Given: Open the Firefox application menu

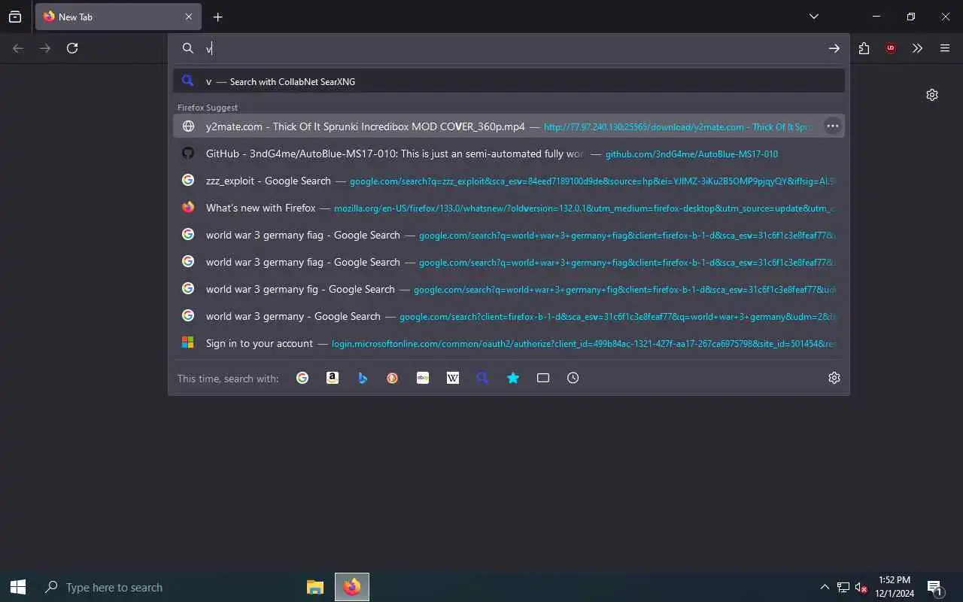Looking at the screenshot, I should [x=945, y=48].
